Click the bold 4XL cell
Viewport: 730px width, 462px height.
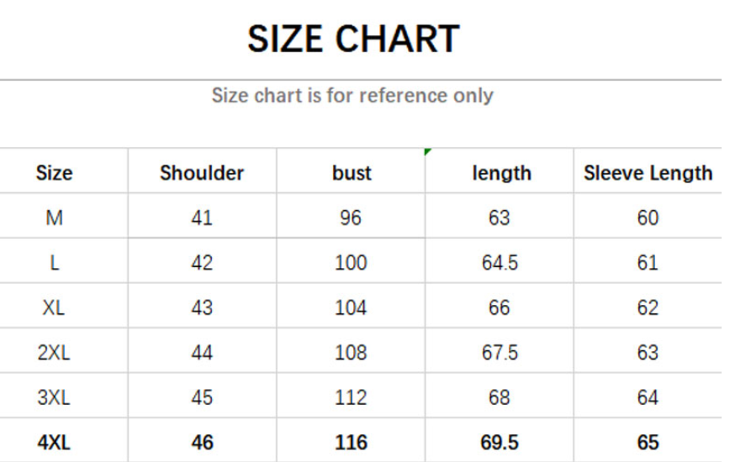click(x=55, y=442)
